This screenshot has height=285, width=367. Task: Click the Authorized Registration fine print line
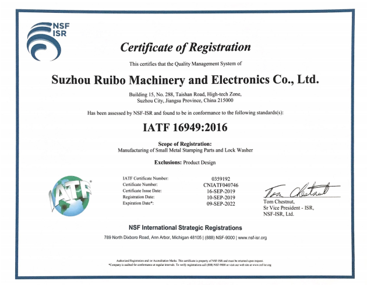(x=190, y=261)
